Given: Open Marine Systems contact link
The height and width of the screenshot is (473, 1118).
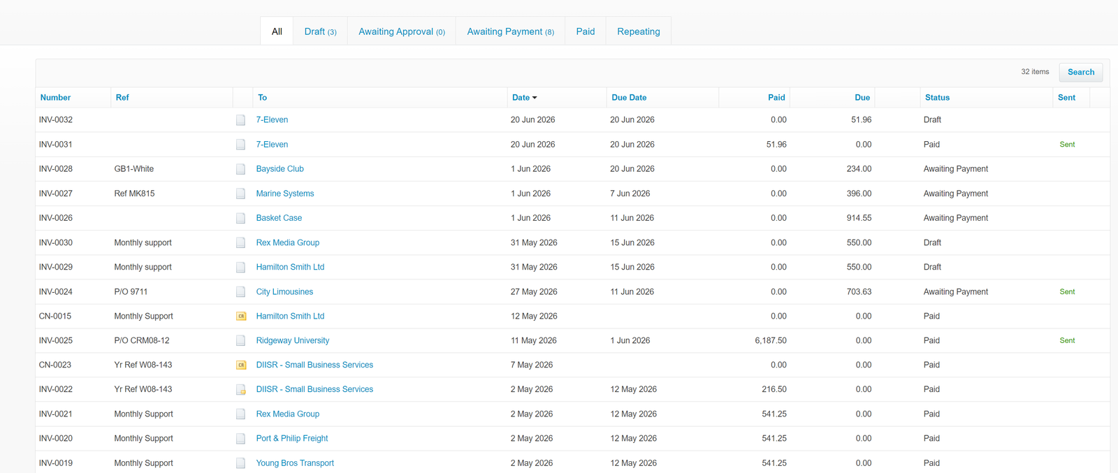Looking at the screenshot, I should [x=285, y=194].
